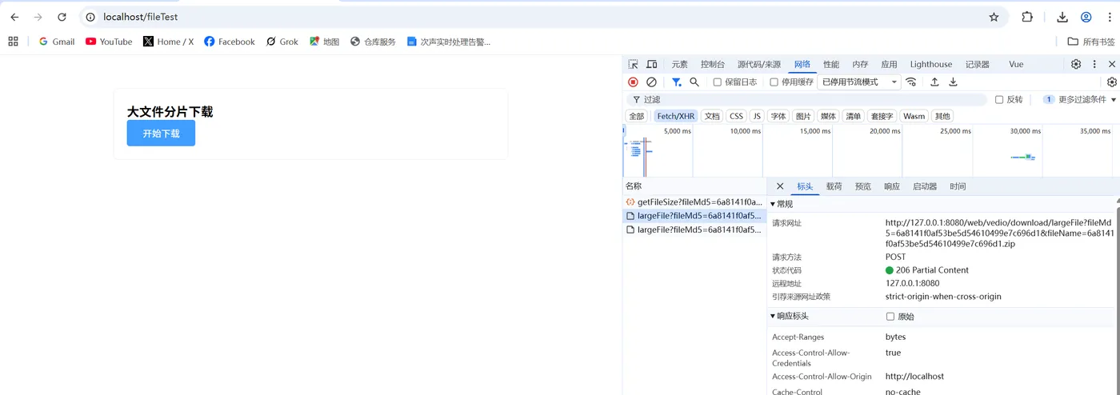Select the Wasm request type filter

914,116
